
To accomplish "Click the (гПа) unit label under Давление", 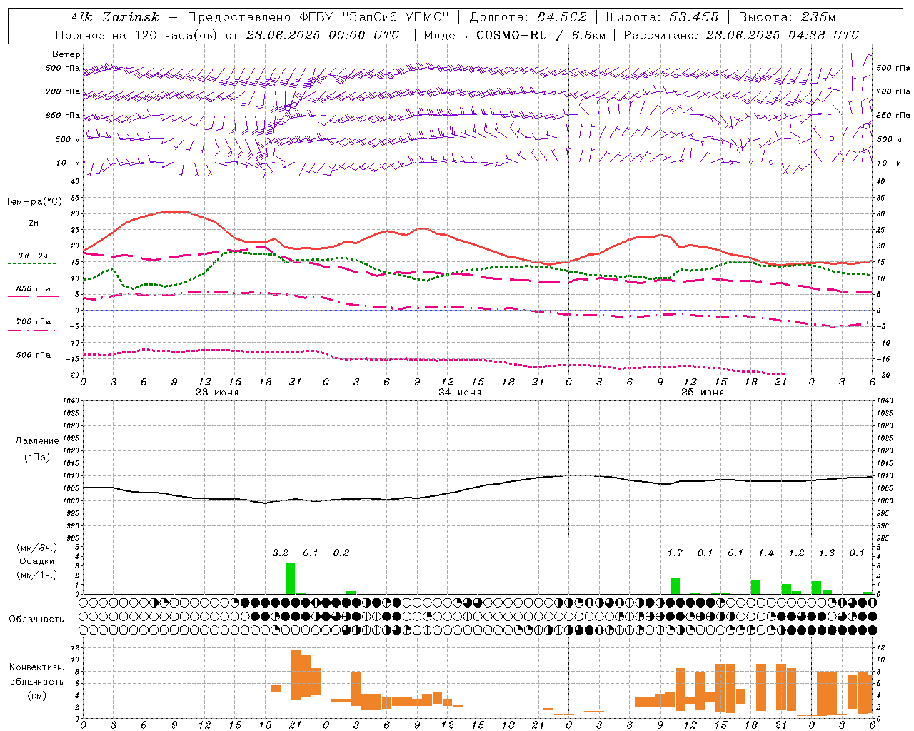I will (37, 457).
